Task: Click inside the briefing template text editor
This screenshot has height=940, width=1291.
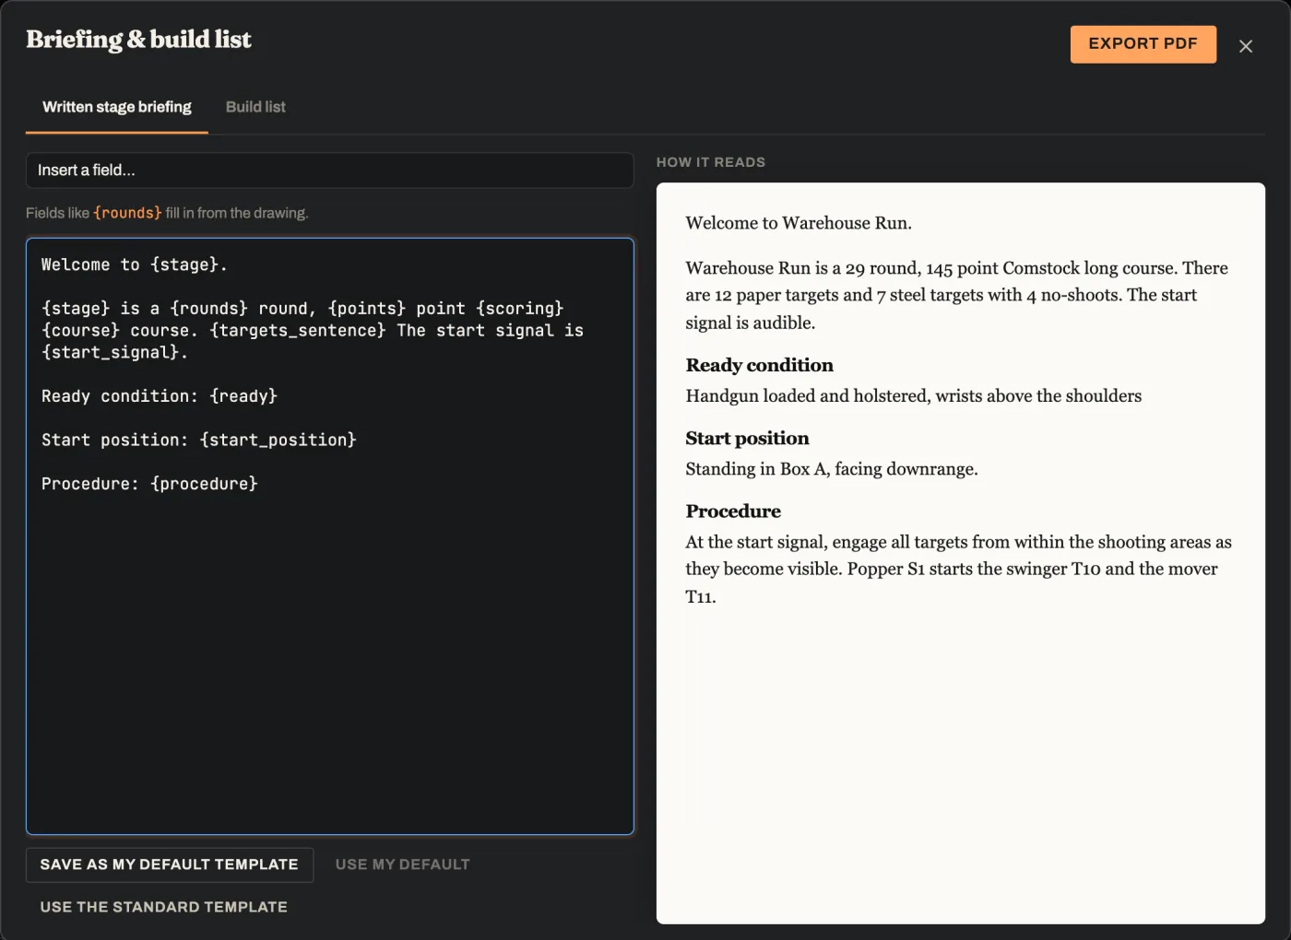Action: click(329, 536)
